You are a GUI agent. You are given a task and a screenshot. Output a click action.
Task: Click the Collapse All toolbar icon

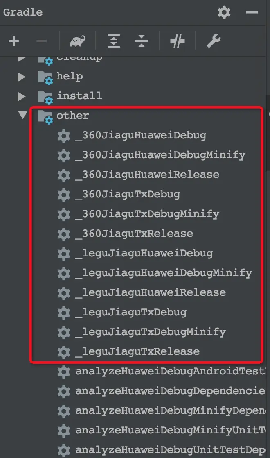click(142, 41)
